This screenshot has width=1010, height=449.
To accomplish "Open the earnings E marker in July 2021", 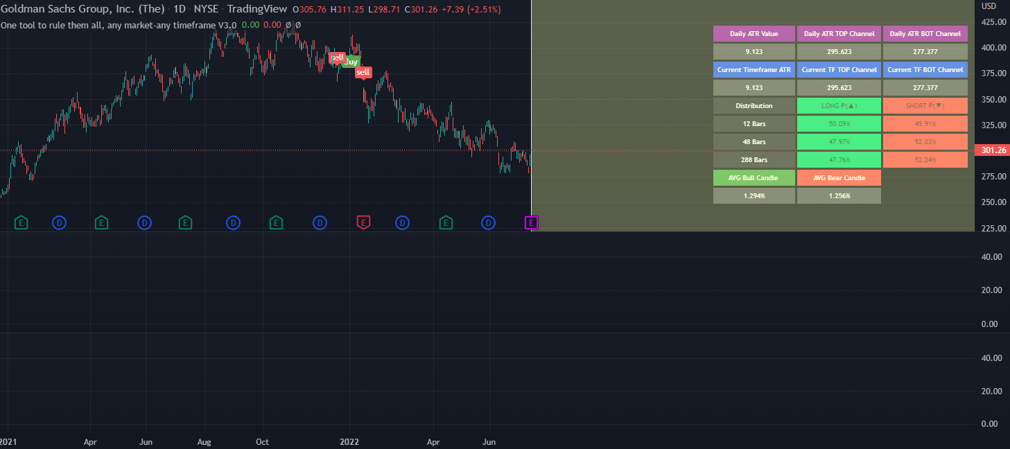I will tap(185, 222).
